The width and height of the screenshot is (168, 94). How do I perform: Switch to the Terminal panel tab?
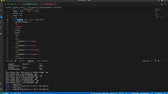tap(31, 61)
